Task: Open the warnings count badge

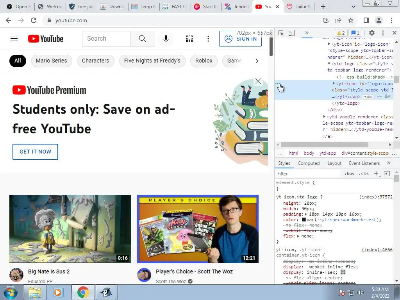Action: click(x=341, y=33)
